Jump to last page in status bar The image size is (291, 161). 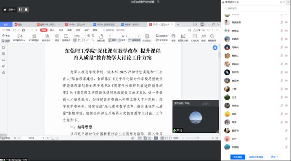[48, 138]
